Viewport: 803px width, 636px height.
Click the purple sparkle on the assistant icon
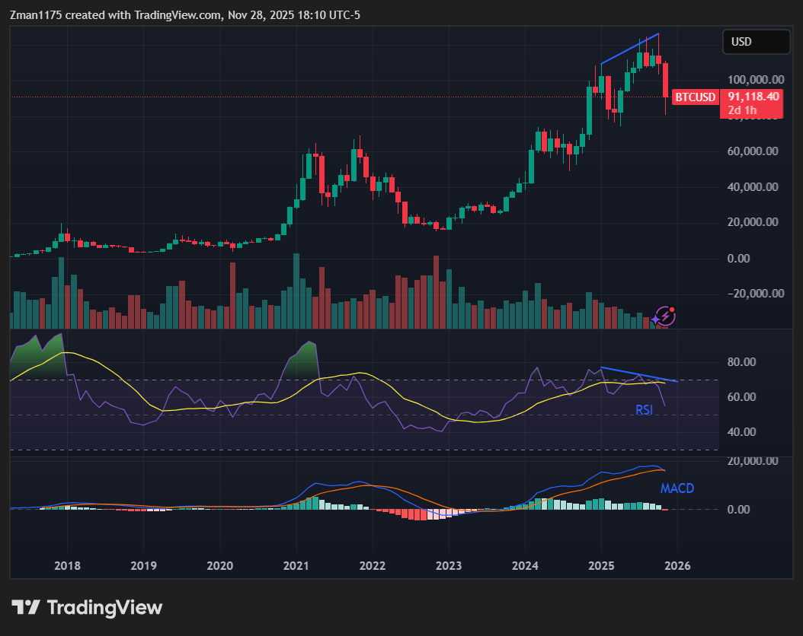click(655, 320)
